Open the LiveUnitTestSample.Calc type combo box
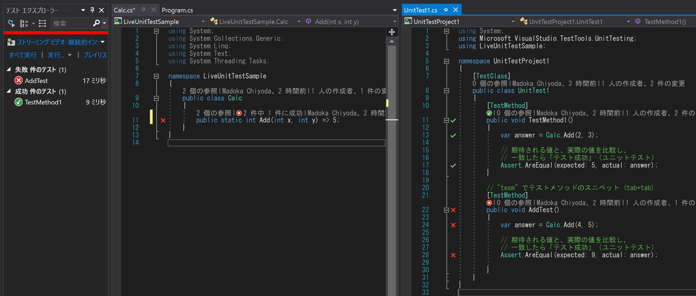Screen dimensions: 696x296 [x=255, y=21]
